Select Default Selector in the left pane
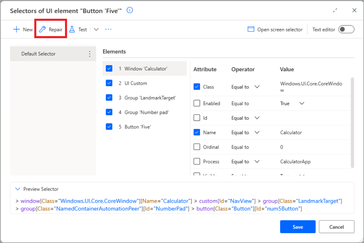 39,54
